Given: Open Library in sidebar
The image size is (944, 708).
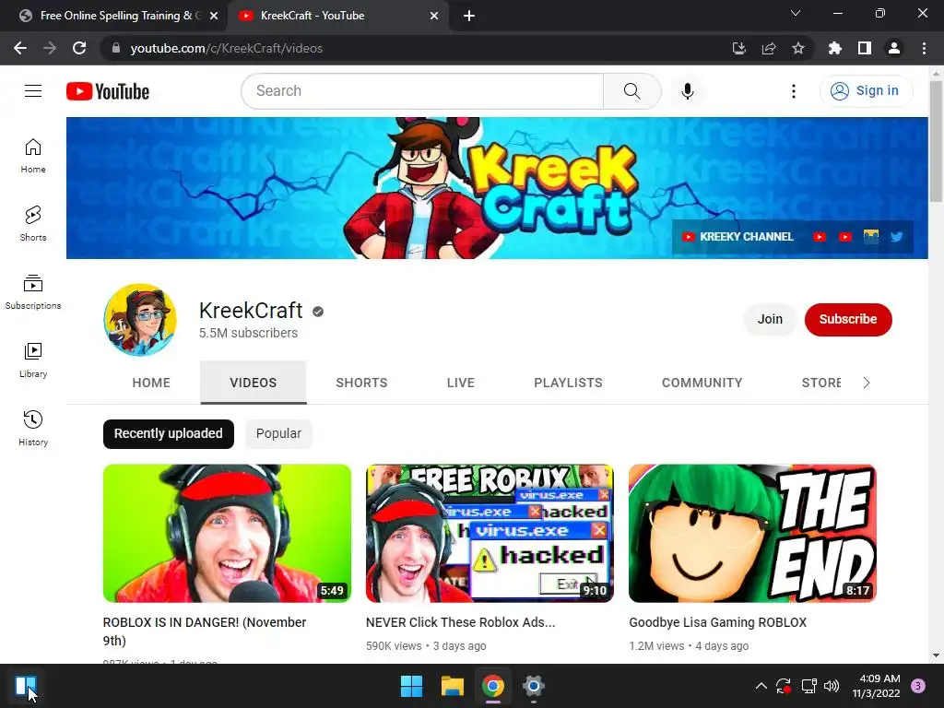Looking at the screenshot, I should (x=33, y=360).
